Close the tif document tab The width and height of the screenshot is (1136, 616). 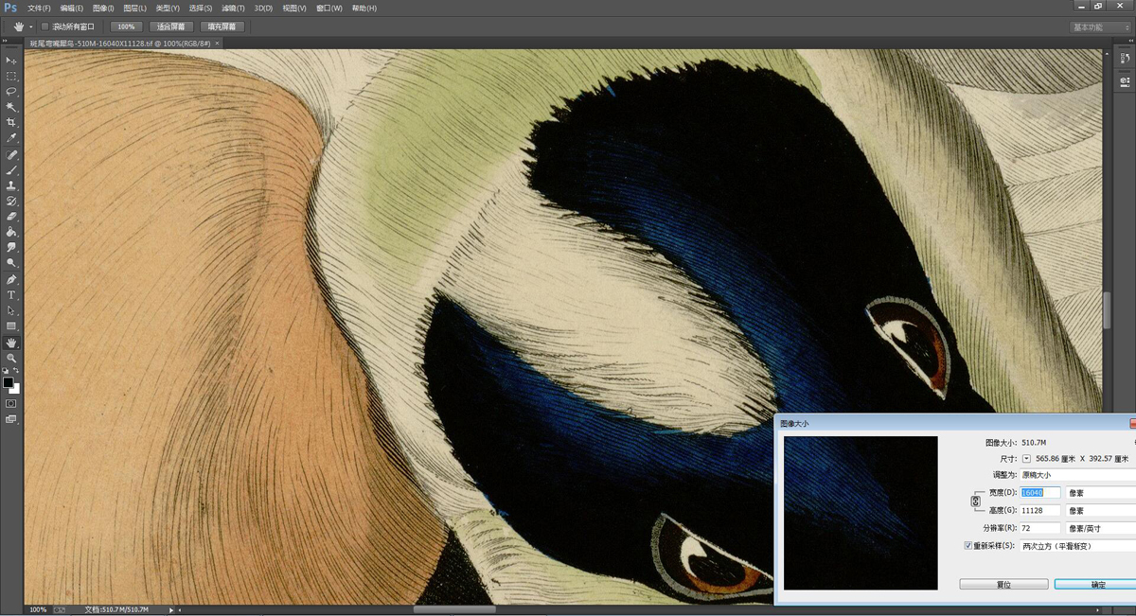(x=217, y=43)
